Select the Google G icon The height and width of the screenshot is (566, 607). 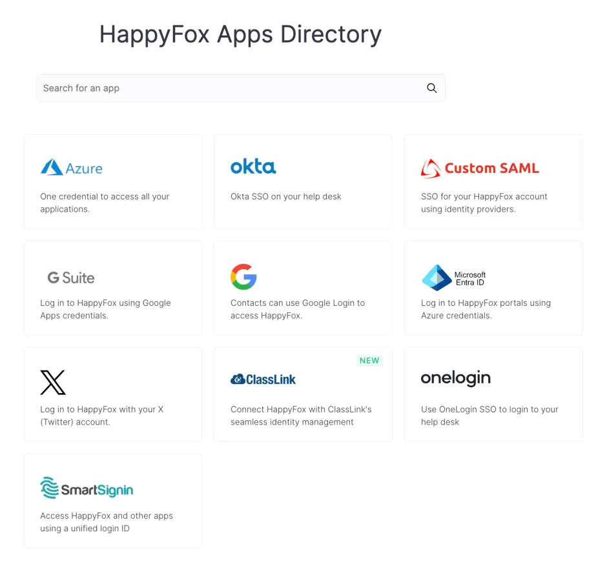[x=243, y=277]
